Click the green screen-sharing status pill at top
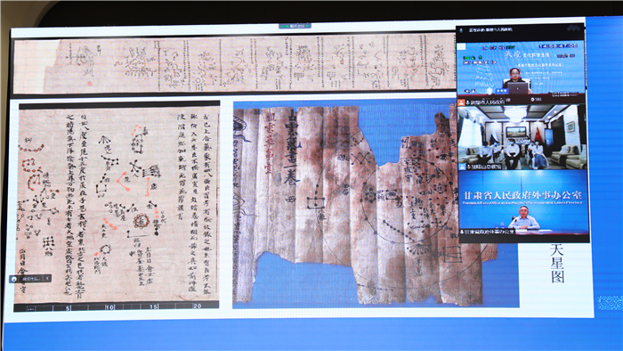The height and width of the screenshot is (351, 623). pos(295,26)
